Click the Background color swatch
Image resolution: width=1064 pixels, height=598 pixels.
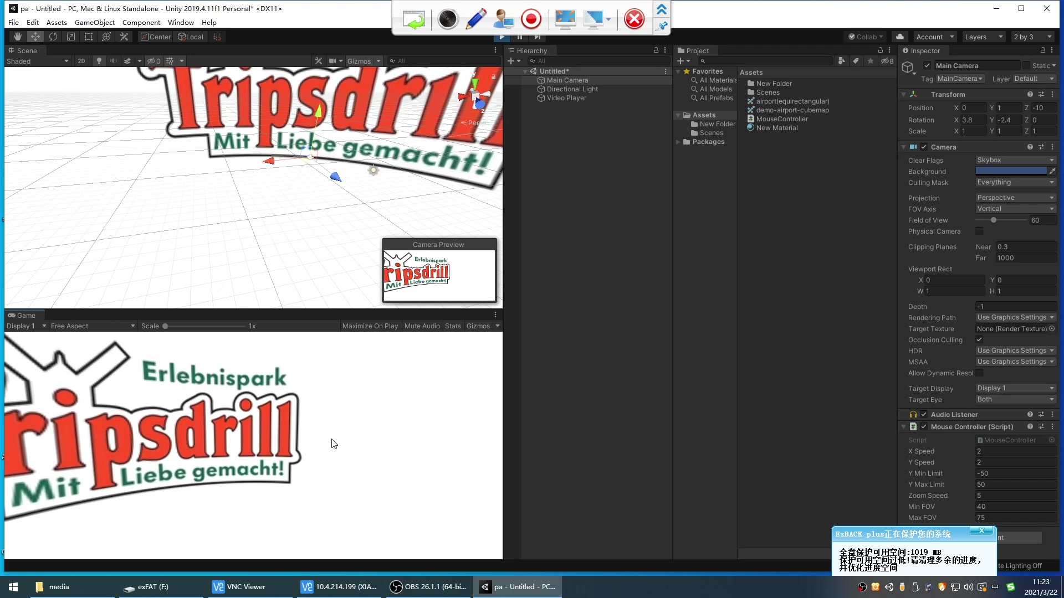1011,171
